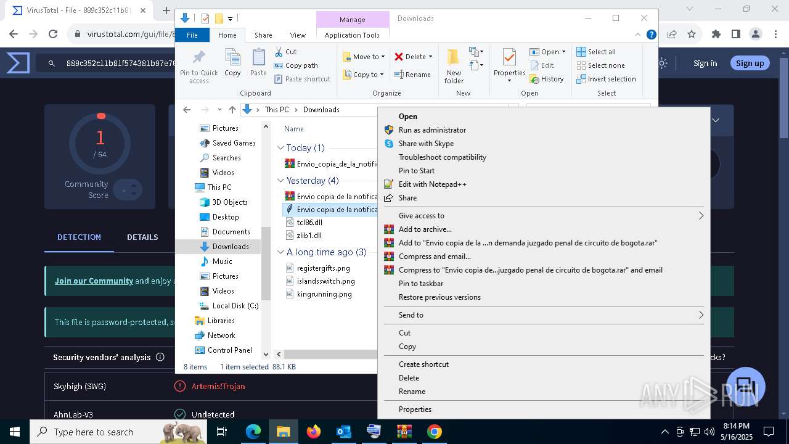Viewport: 789px width, 444px height.
Task: Collapse the ribbon with the chevron
Action: 639,35
